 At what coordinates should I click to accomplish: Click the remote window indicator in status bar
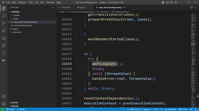point(2,109)
